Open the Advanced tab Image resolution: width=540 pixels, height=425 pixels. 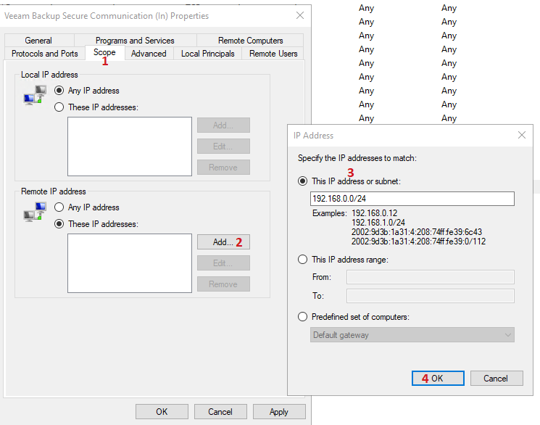tap(149, 54)
